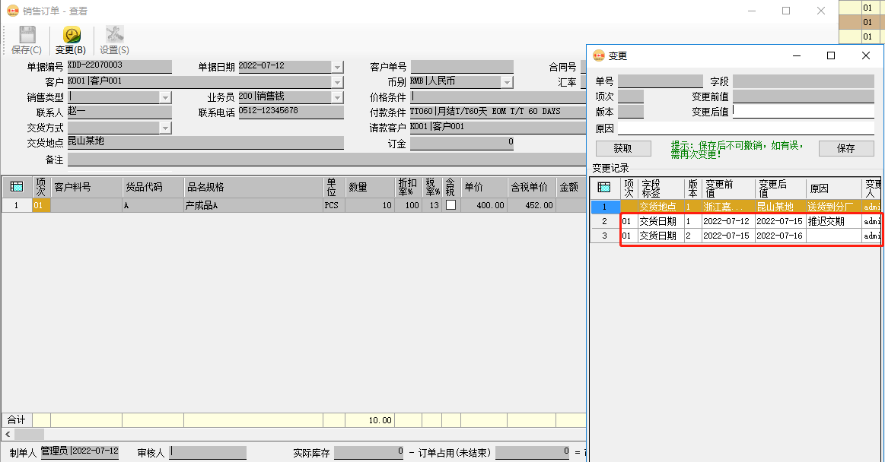Screen dimensions: 885x462
Task: Open the 单据日期 date dropdown
Action: tap(338, 67)
